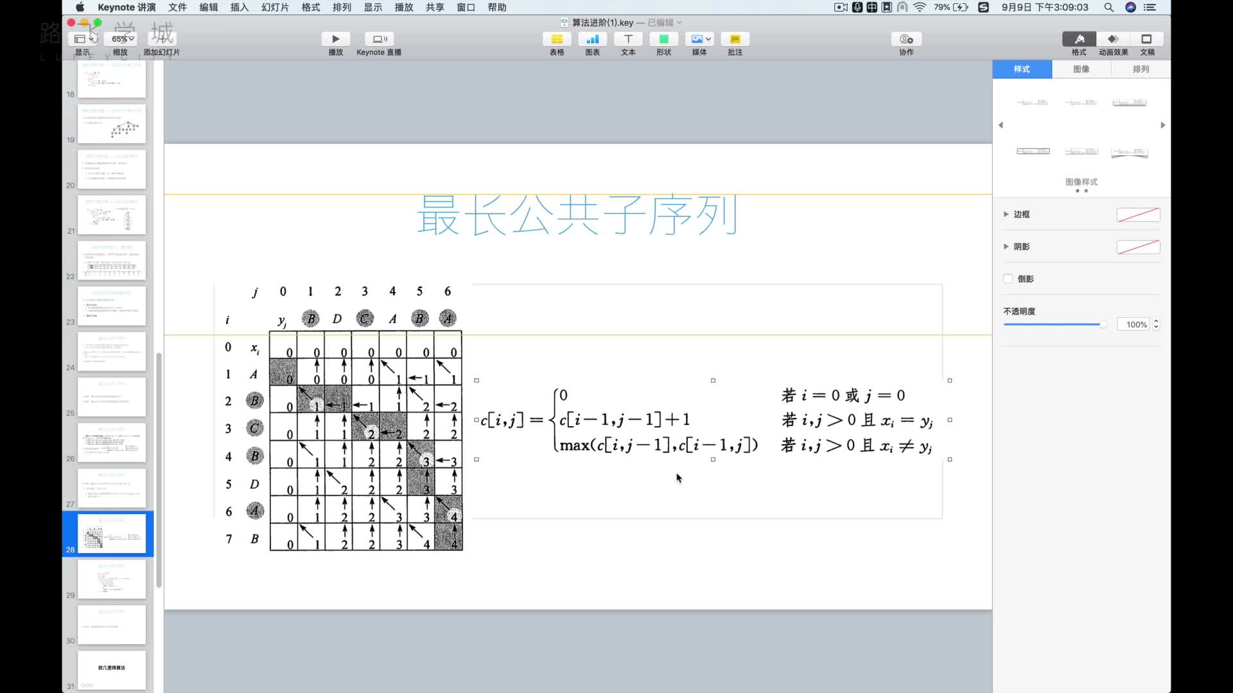Click the selected formula image

pyautogui.click(x=713, y=420)
